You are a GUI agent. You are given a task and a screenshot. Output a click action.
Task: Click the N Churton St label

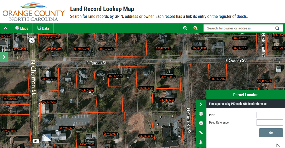tap(33, 77)
